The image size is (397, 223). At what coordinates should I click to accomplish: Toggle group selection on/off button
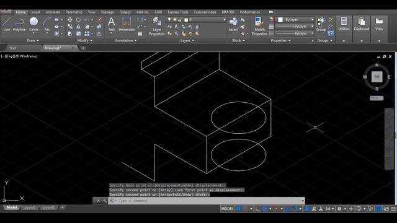(331, 33)
